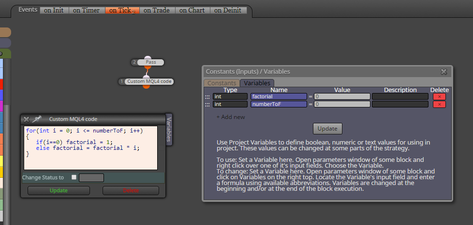Select the tan category tab on left sidebar
Screen dimensions: 473x225
(5, 32)
